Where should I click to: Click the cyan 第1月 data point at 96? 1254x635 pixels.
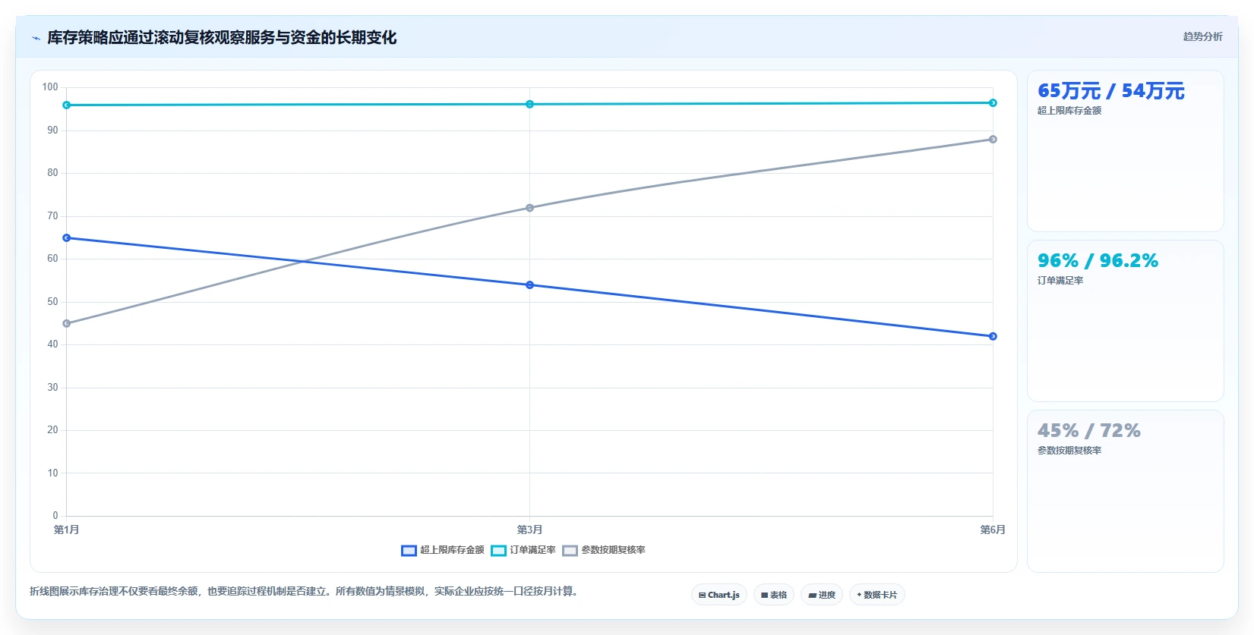click(67, 105)
